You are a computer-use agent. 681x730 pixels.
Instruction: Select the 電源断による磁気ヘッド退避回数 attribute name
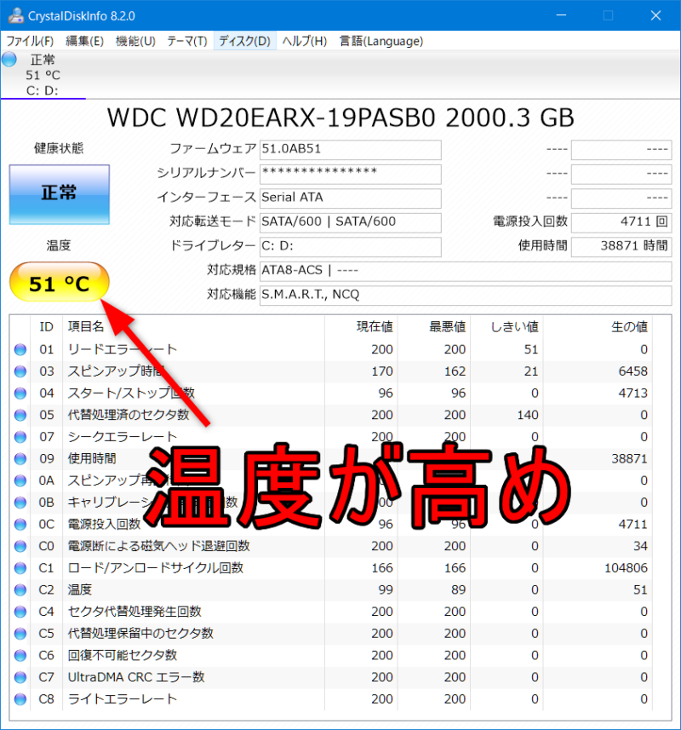[159, 547]
